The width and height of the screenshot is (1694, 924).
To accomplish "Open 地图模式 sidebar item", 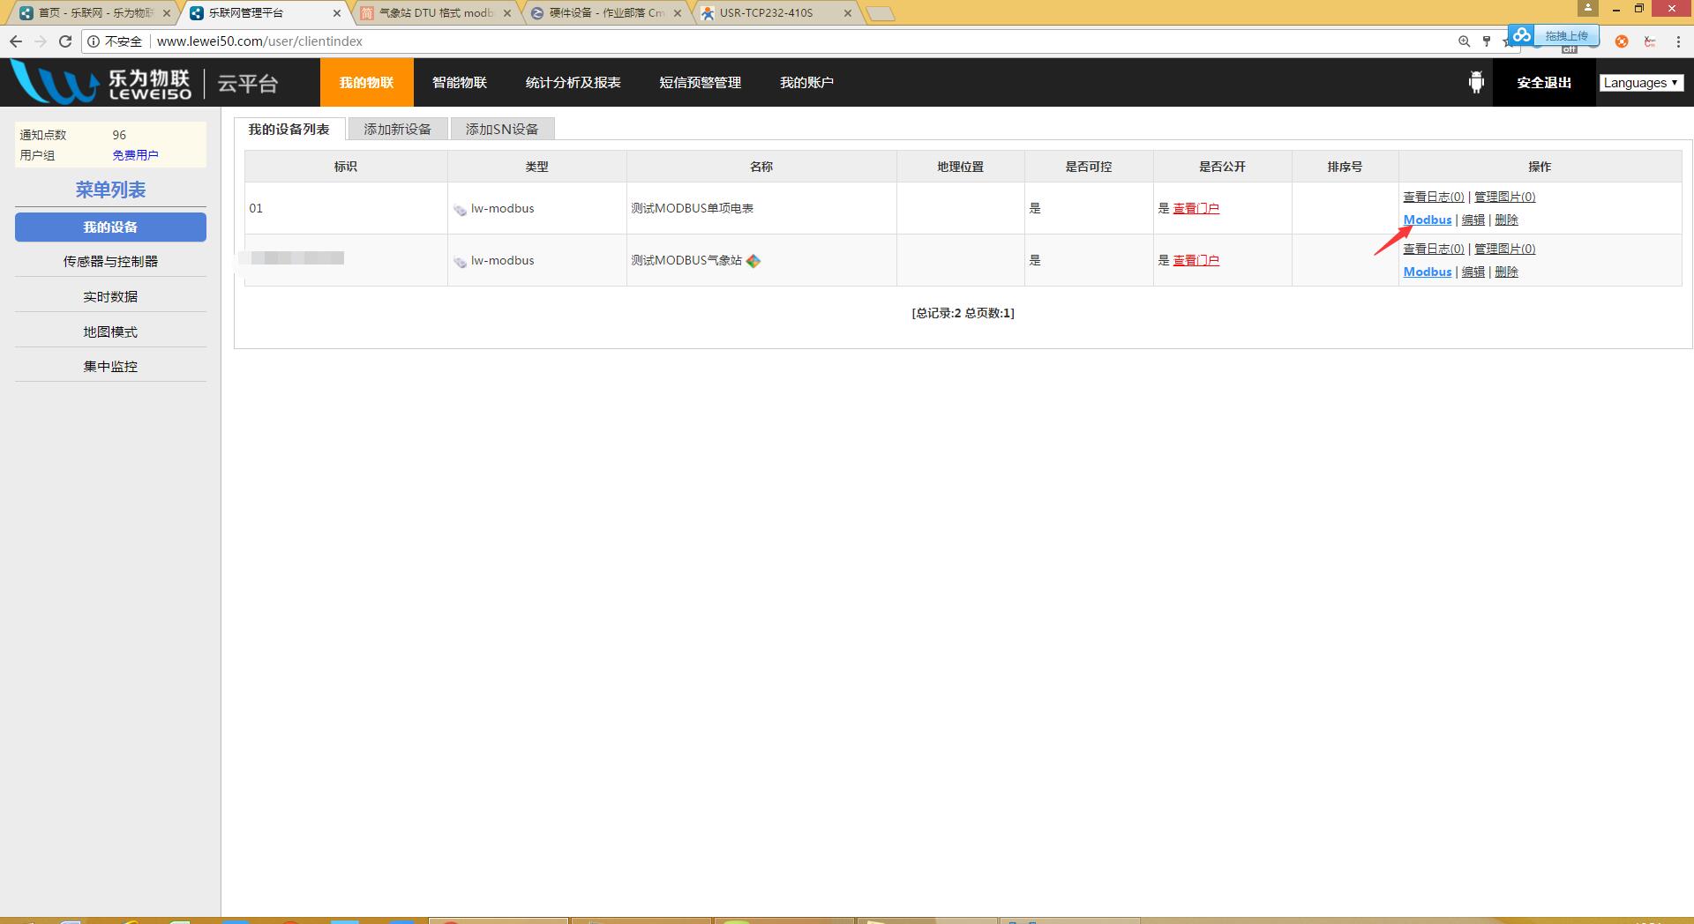I will pos(110,332).
